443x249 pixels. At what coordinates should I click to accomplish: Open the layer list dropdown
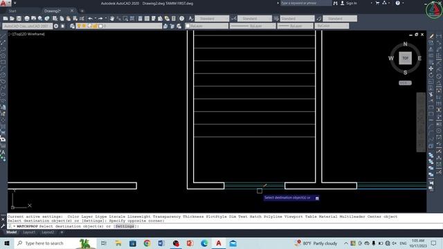(119, 26)
